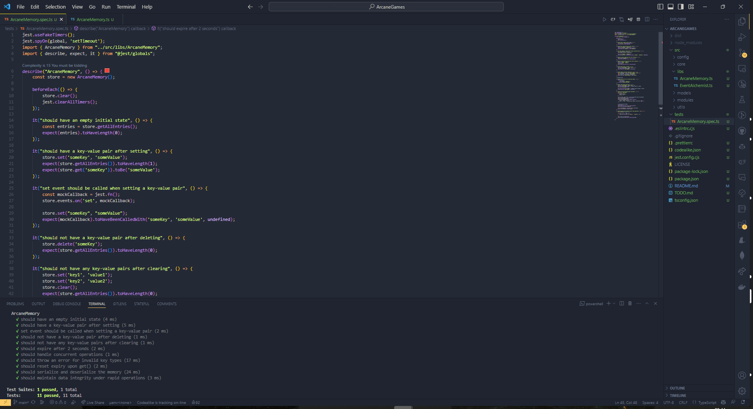The image size is (753, 409).
Task: Open Customize Layout button in title bar
Action: point(691,7)
